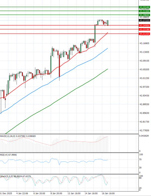The image size is (151, 196).
Task: Select the 43.31400 green price level tag
Action: point(144,11)
